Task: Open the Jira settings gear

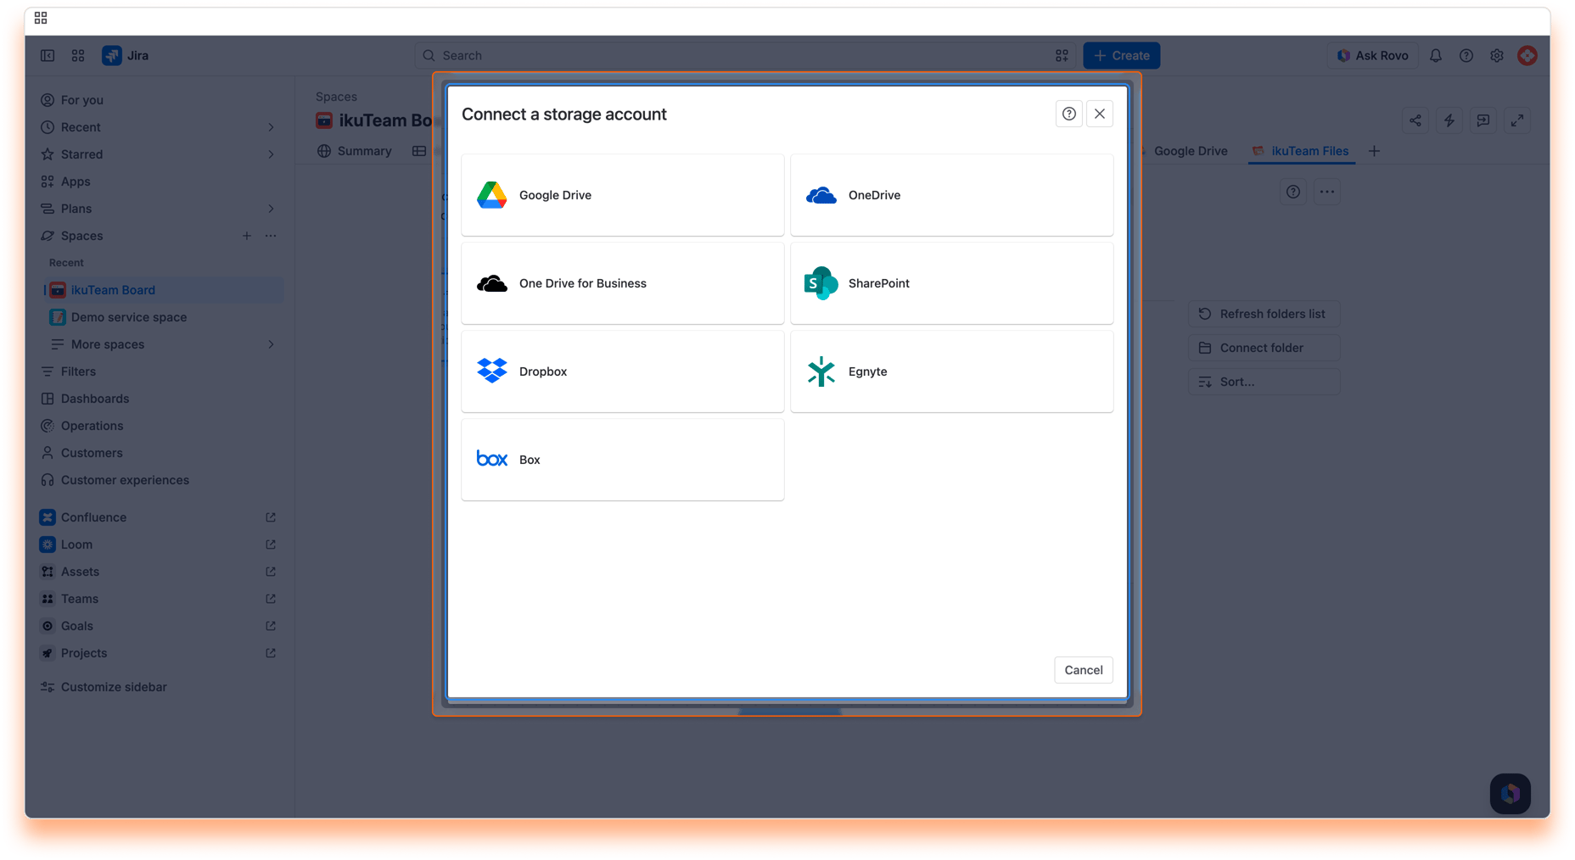Action: pyautogui.click(x=1496, y=56)
